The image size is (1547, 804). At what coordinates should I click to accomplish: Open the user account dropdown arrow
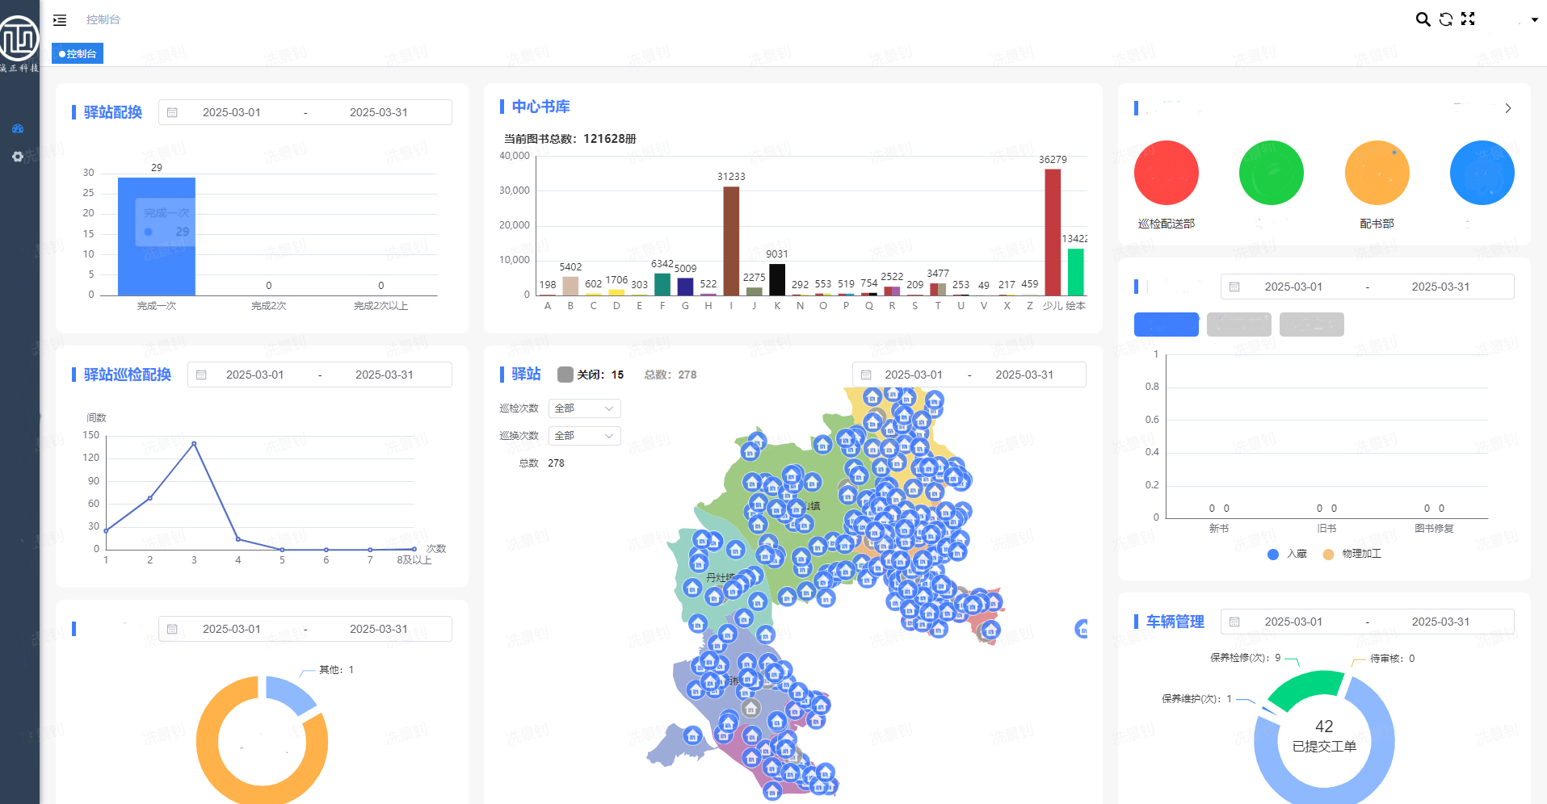click(x=1534, y=20)
